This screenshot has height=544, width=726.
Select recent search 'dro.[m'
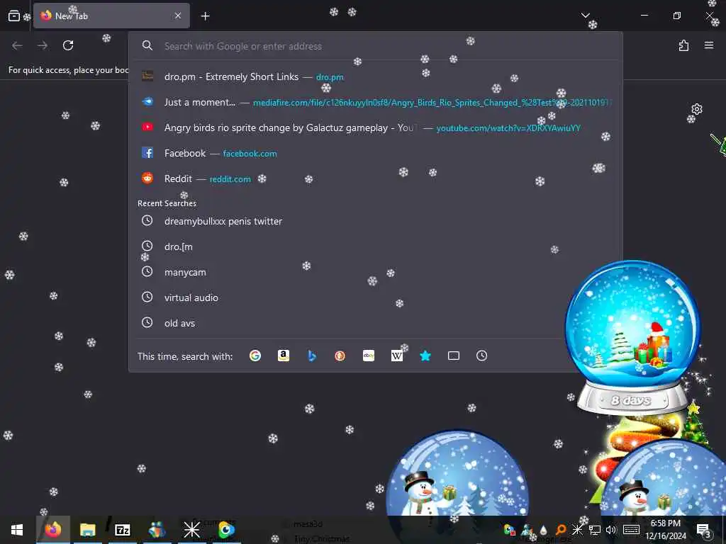click(x=375, y=246)
